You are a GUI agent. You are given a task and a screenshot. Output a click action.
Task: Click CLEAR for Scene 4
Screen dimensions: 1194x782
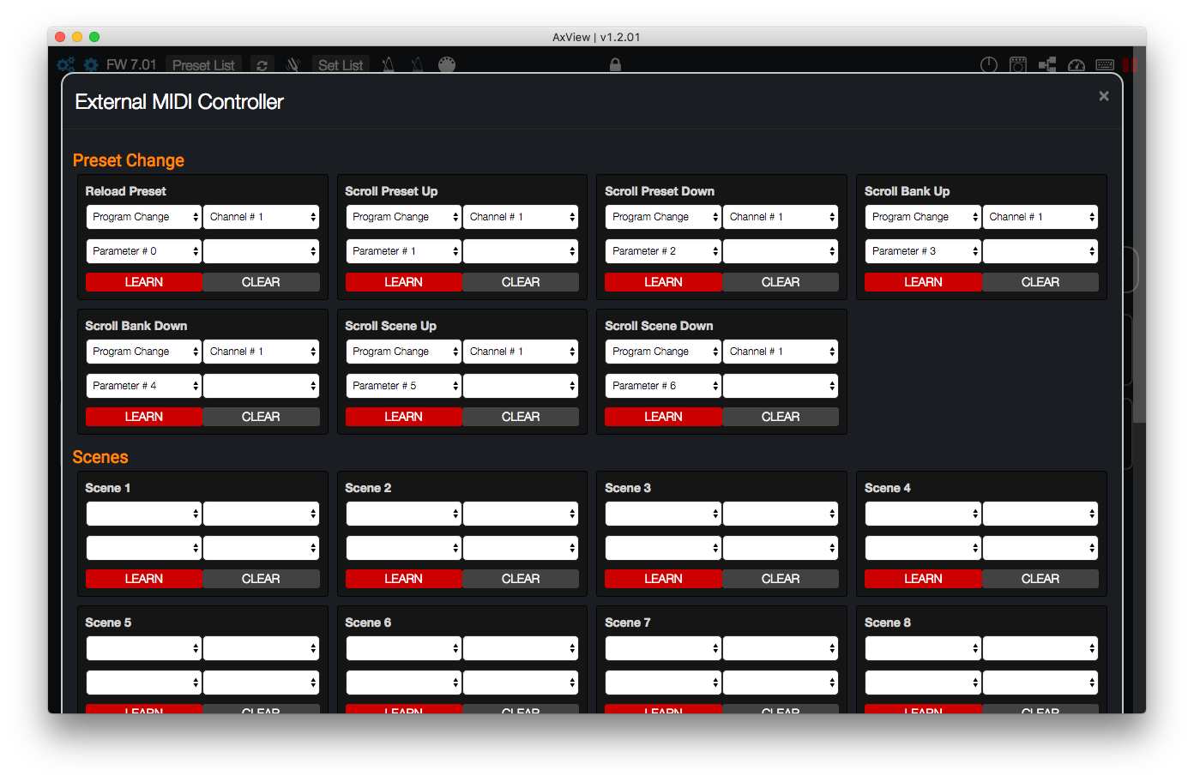pyautogui.click(x=1040, y=579)
